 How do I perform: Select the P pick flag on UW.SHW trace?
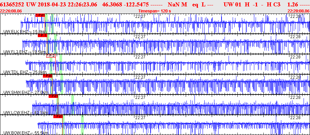[48, 76]
